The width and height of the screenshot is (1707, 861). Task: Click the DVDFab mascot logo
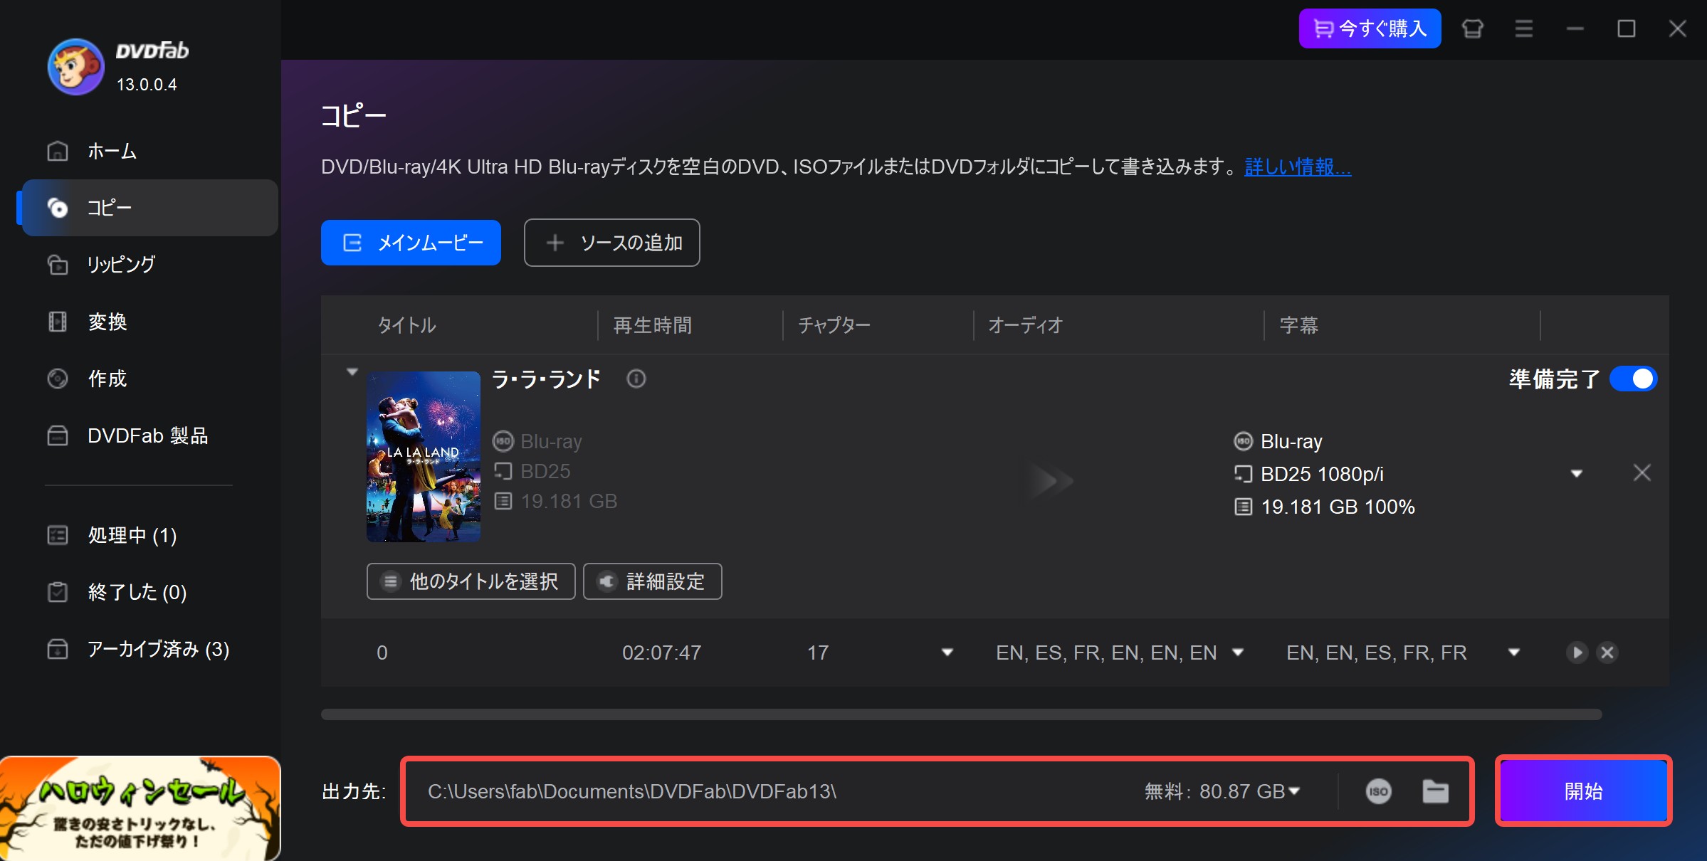[x=76, y=67]
